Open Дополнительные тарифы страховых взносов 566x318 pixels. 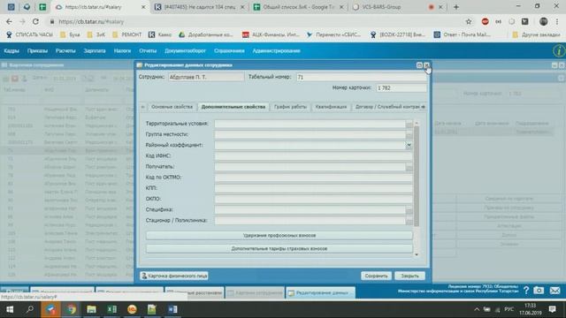[x=279, y=249]
